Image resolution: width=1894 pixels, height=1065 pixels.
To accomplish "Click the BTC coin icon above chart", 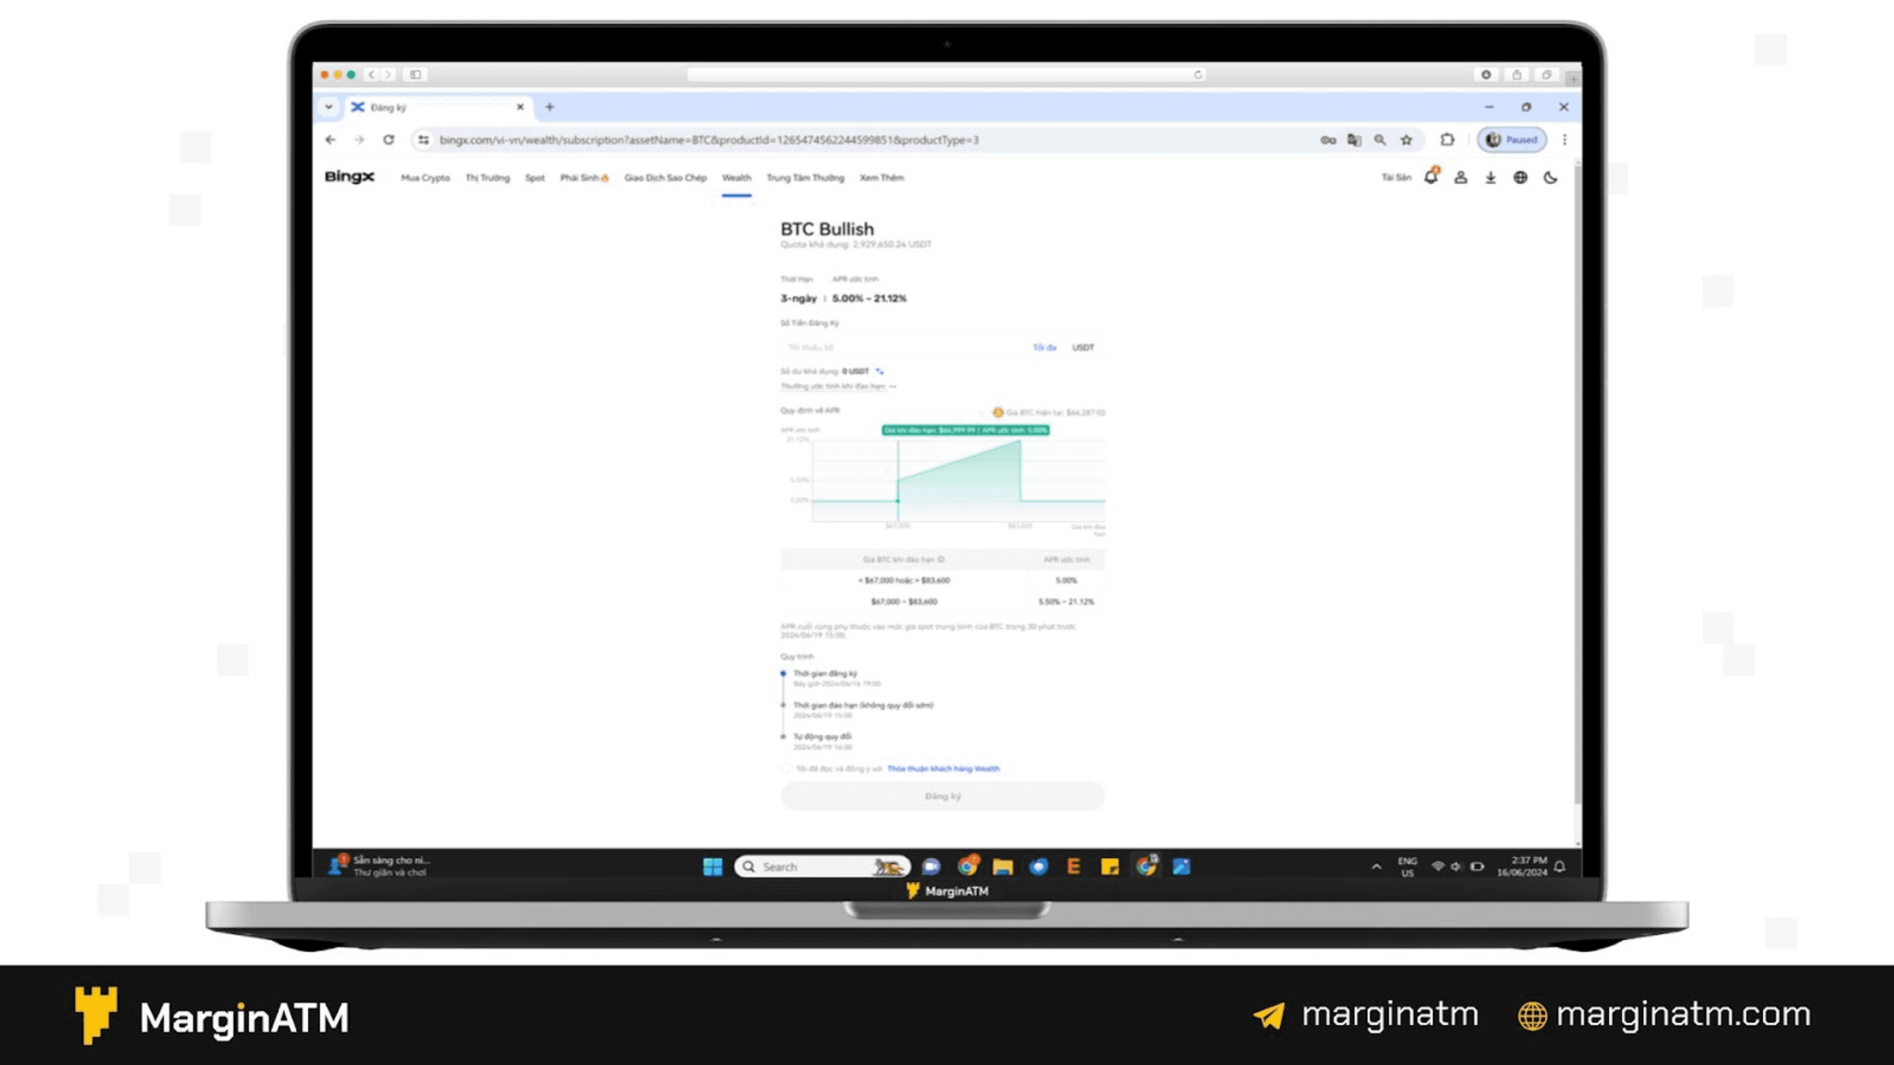I will pyautogui.click(x=997, y=413).
